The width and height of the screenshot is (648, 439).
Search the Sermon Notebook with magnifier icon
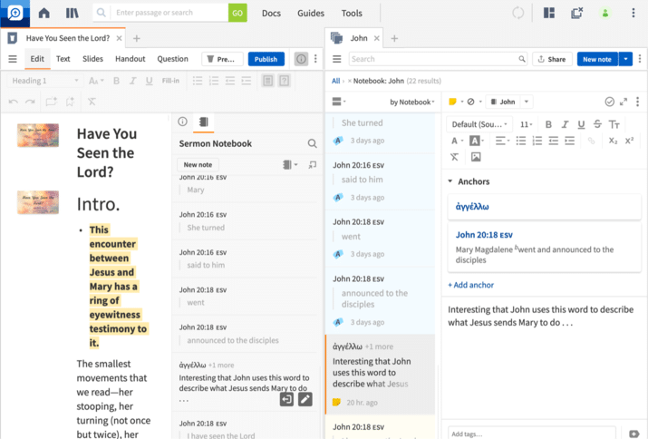(312, 143)
